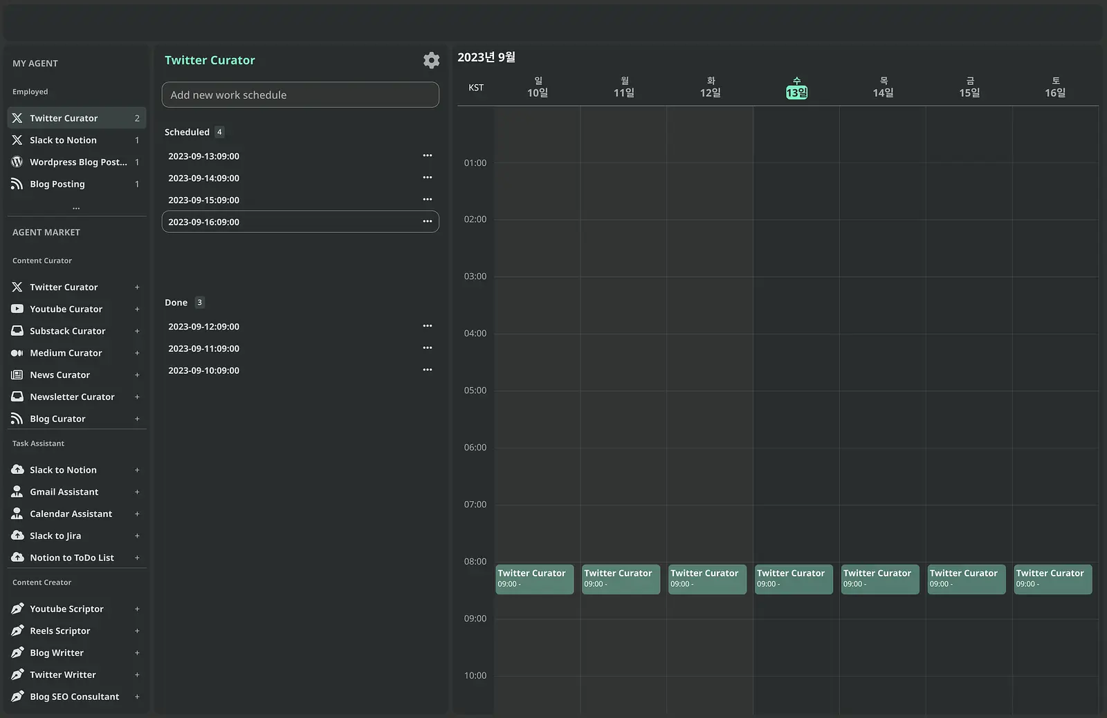The width and height of the screenshot is (1107, 718).
Task: Select the Youtube Scriptor pen icon
Action: (17, 609)
